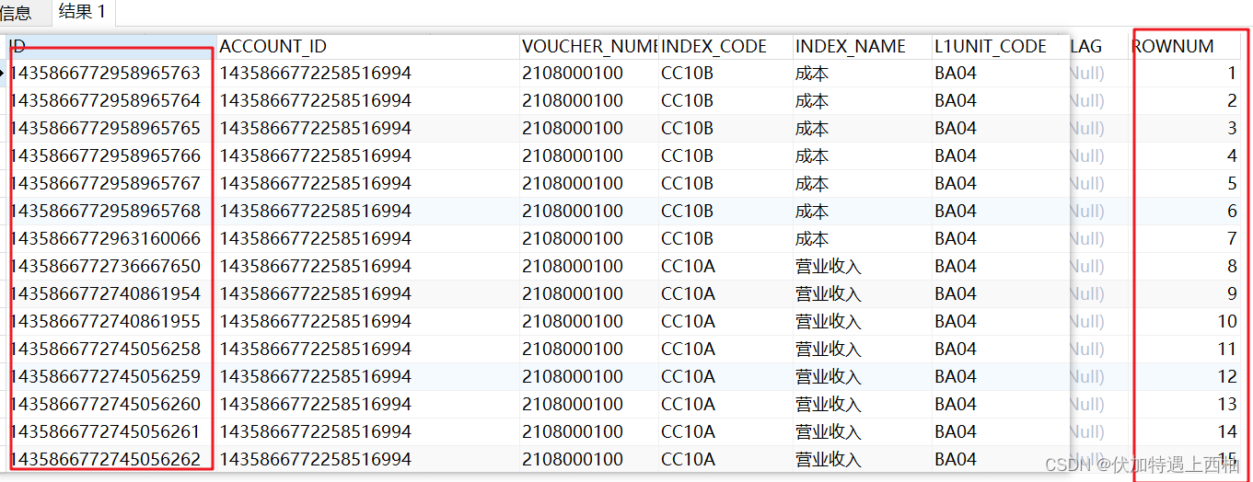Select 营业收入 cell in ROWNUM 13 row

pyautogui.click(x=862, y=404)
